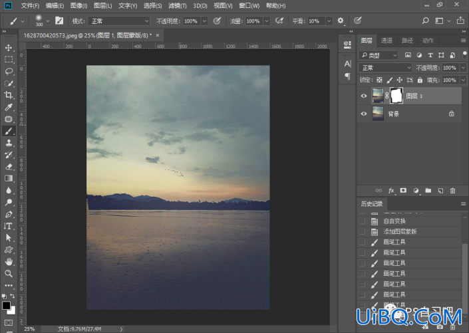Hide the 图层 1 layer visibility

tap(364, 96)
